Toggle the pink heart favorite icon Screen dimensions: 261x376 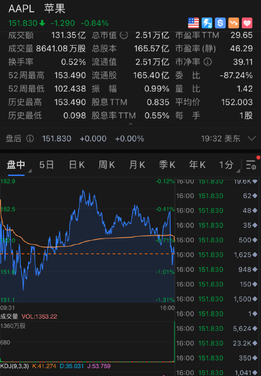(247, 23)
